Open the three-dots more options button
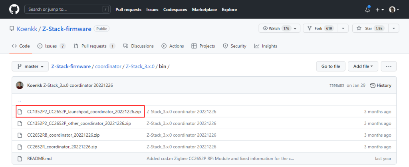The height and width of the screenshot is (167, 409). coord(388,66)
